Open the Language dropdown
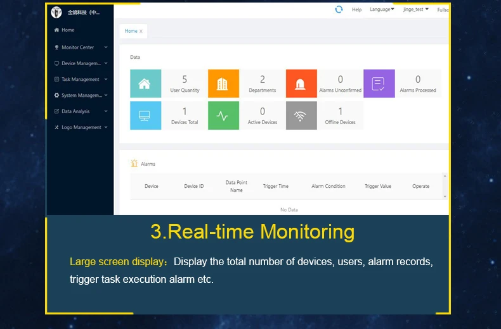This screenshot has height=329, width=501. [x=382, y=9]
